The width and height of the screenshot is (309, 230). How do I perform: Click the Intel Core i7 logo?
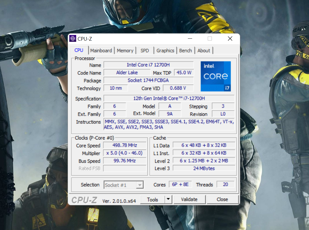(x=216, y=76)
